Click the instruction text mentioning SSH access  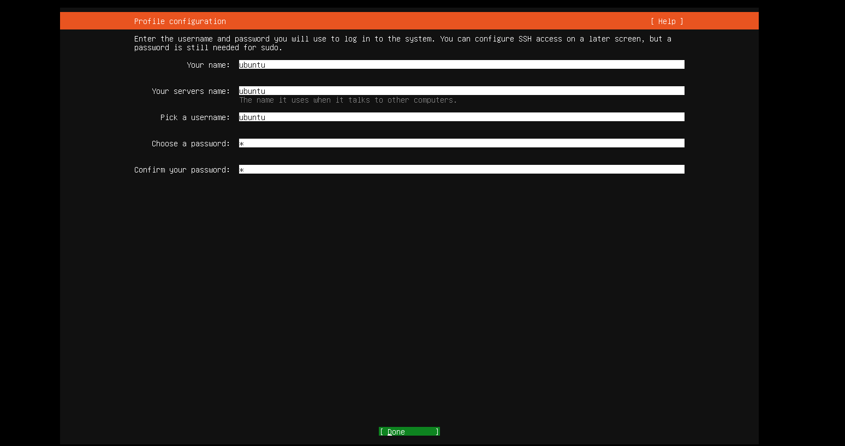[402, 39]
